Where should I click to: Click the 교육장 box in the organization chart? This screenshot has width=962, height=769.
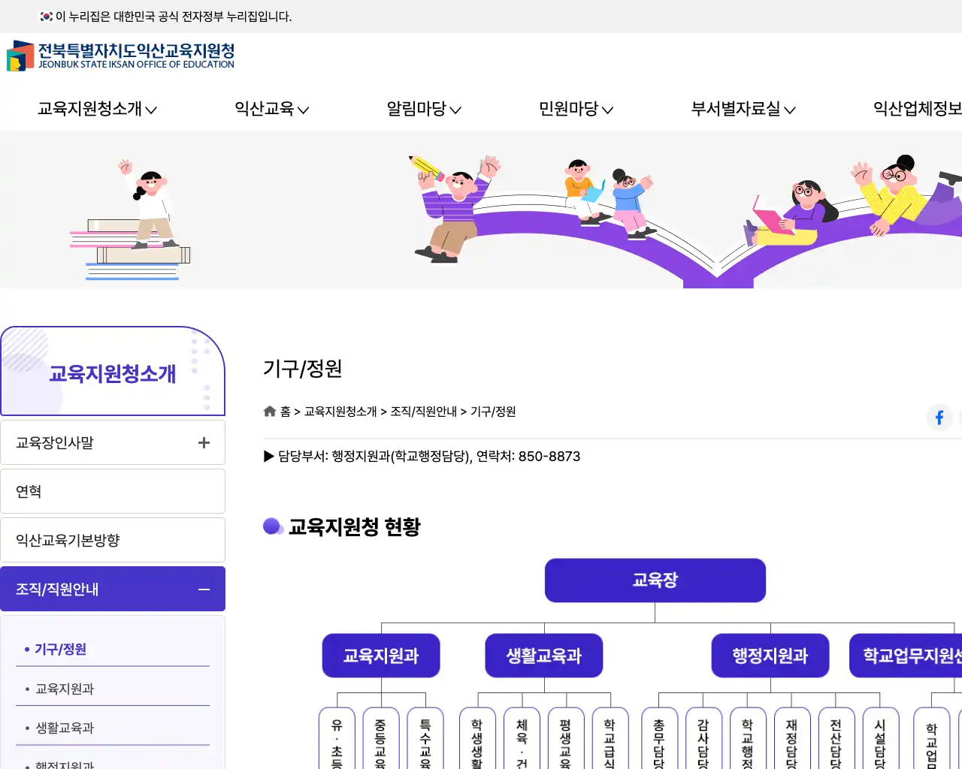pos(655,580)
